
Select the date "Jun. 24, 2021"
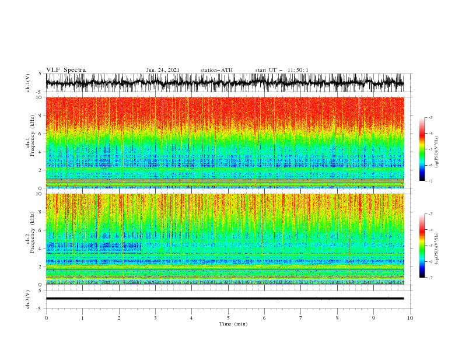click(x=163, y=70)
